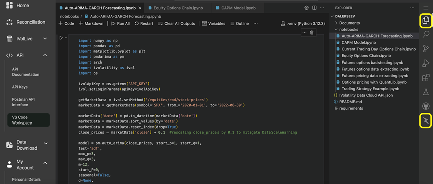This screenshot has width=433, height=184.
Task: Open the Search activity bar icon
Action: pos(426,34)
